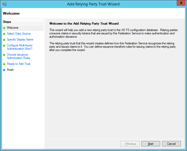
Task: Navigate to the Ready to Add Trust step
Action: coord(18,64)
